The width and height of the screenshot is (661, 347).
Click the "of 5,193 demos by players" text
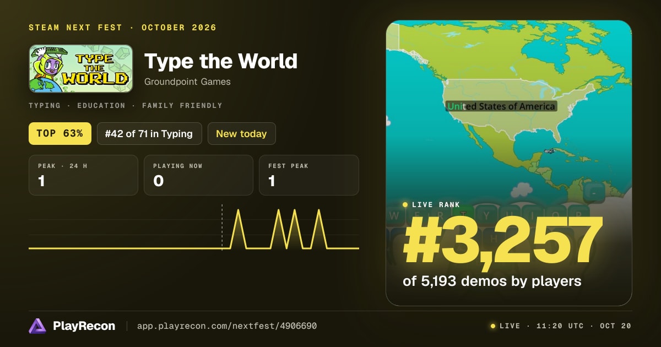coord(492,281)
